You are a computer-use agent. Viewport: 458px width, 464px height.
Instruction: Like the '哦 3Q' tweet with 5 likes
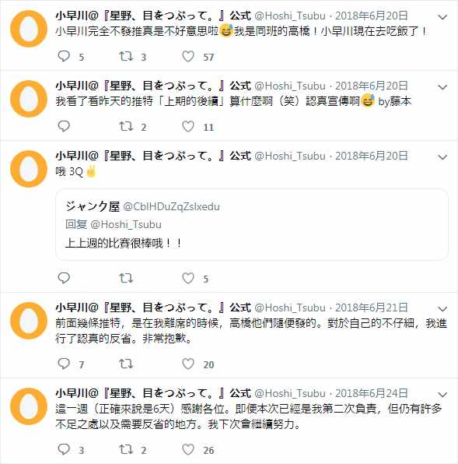click(188, 278)
